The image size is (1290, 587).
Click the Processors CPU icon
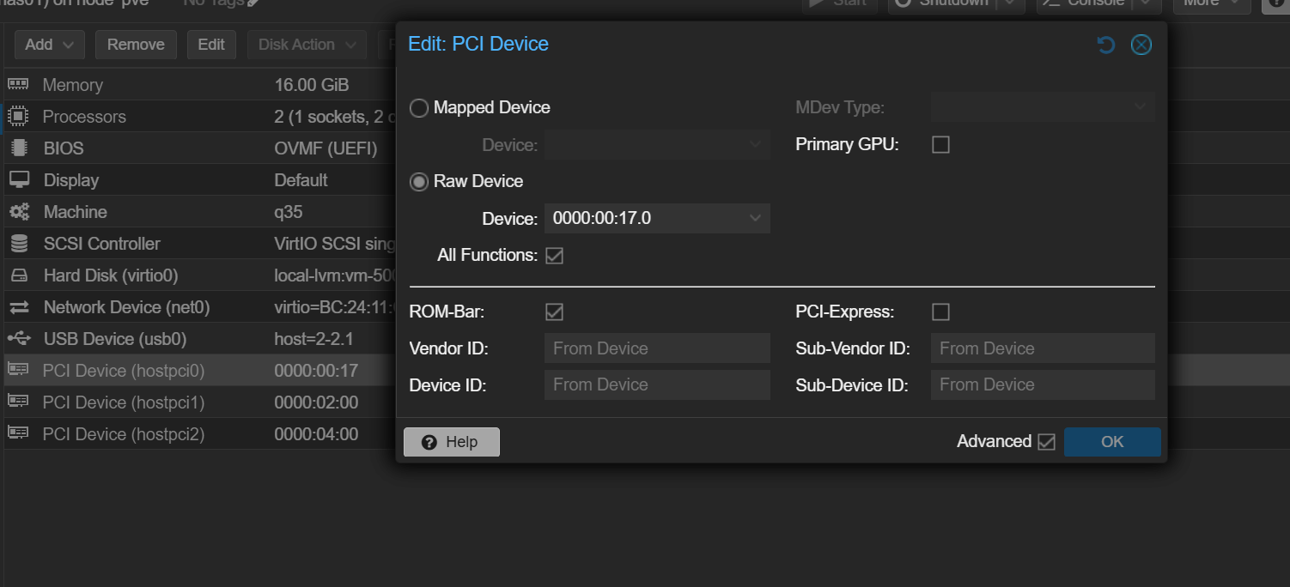18,116
